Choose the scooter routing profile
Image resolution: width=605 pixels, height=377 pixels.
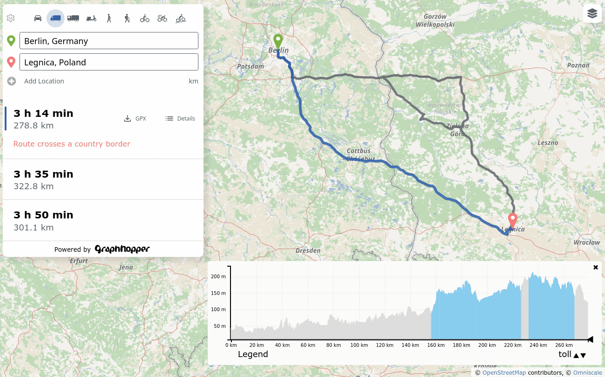pyautogui.click(x=91, y=18)
